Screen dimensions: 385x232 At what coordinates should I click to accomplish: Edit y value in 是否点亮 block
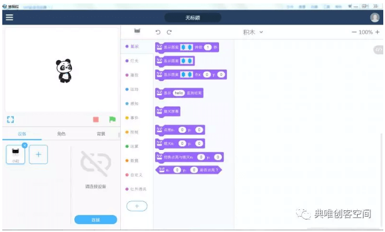[194, 170]
